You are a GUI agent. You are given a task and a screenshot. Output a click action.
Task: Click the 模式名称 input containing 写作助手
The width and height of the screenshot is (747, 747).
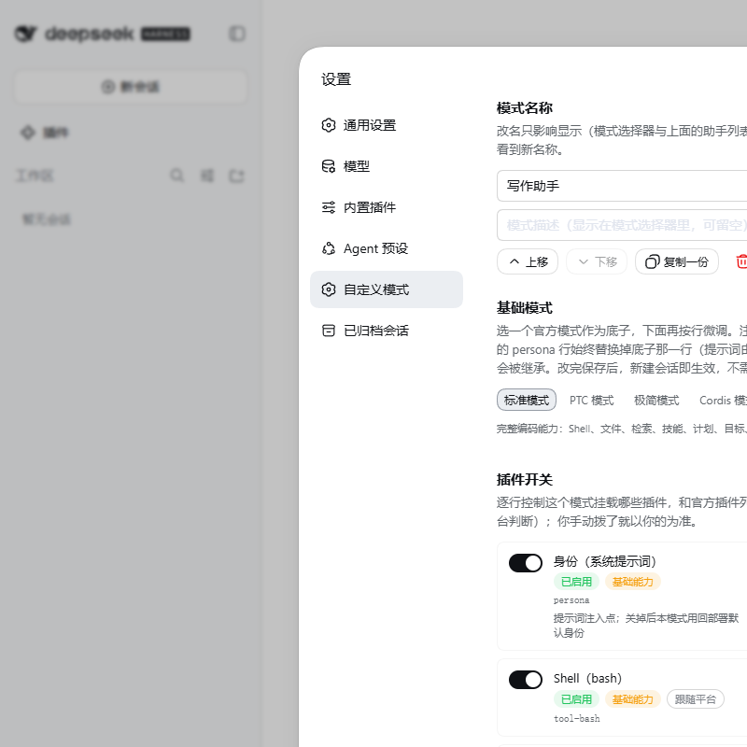coord(622,186)
